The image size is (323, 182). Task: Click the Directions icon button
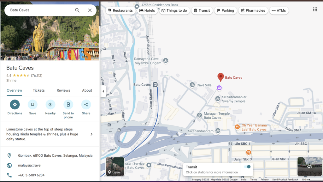15,105
